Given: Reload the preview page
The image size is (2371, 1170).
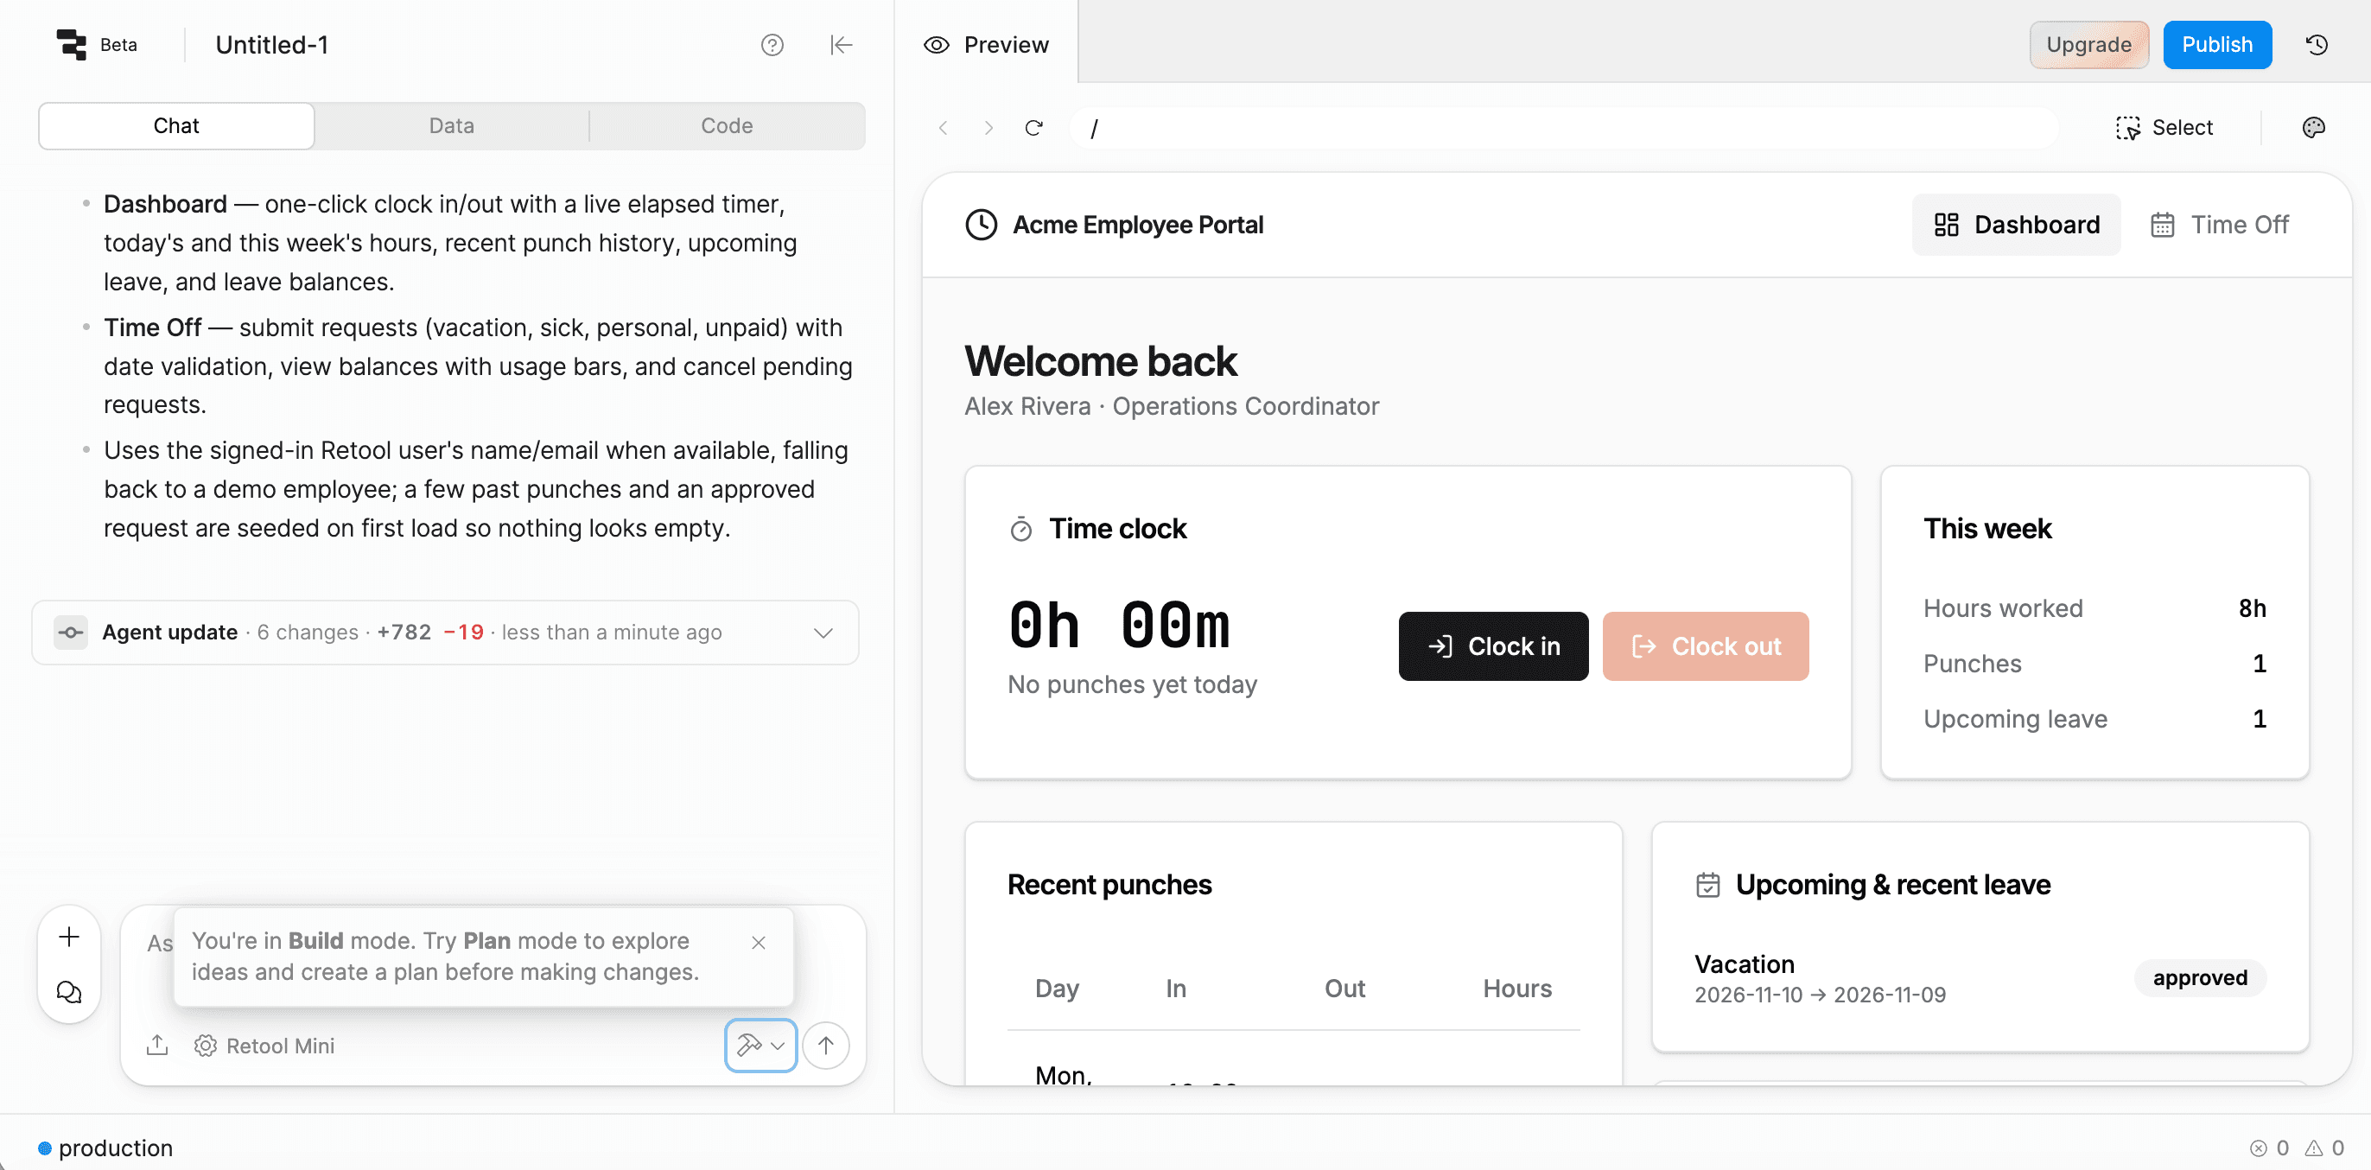Looking at the screenshot, I should point(1033,128).
